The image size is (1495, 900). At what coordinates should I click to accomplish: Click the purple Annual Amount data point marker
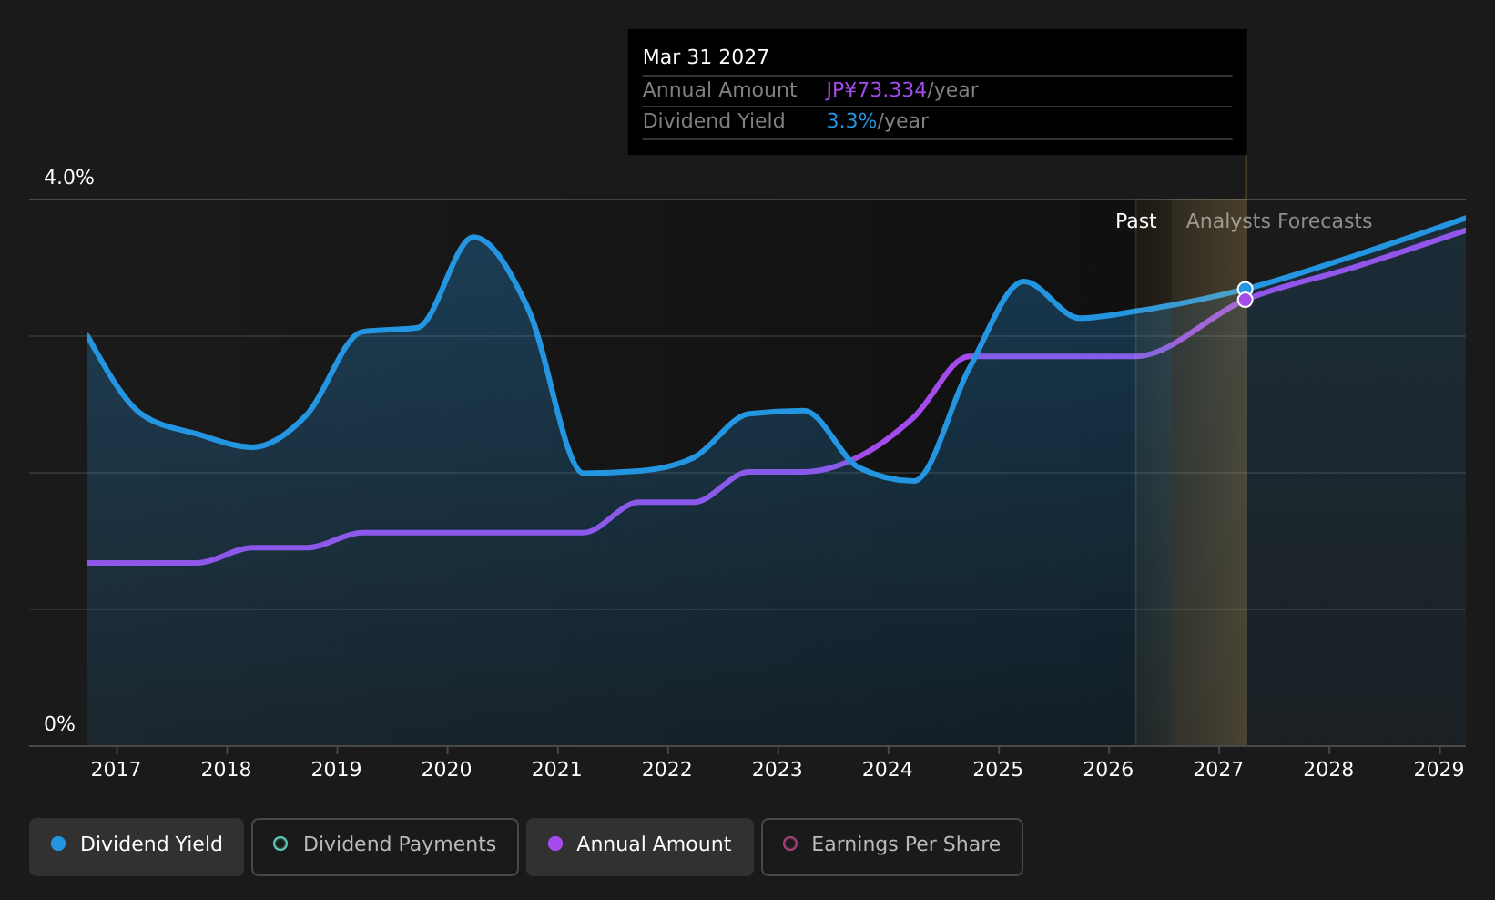click(x=1245, y=300)
